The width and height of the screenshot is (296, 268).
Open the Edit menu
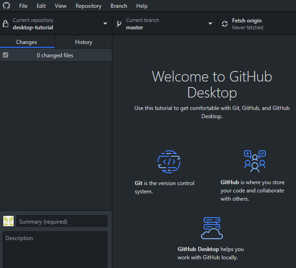pyautogui.click(x=41, y=6)
